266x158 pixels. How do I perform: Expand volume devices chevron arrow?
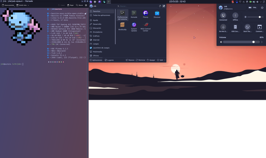(x=262, y=42)
